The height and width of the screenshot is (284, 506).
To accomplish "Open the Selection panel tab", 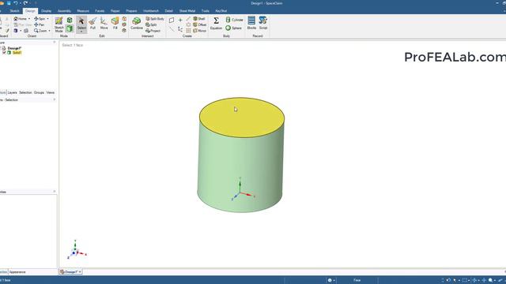I will (x=25, y=93).
